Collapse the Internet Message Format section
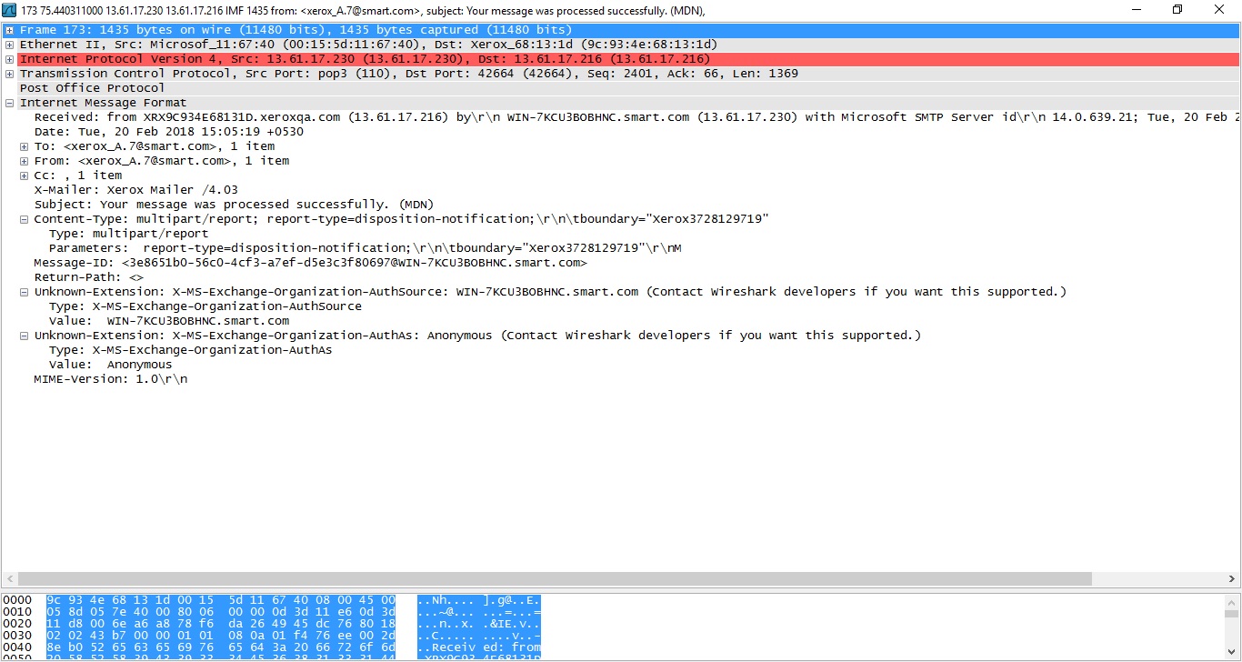 (x=9, y=103)
